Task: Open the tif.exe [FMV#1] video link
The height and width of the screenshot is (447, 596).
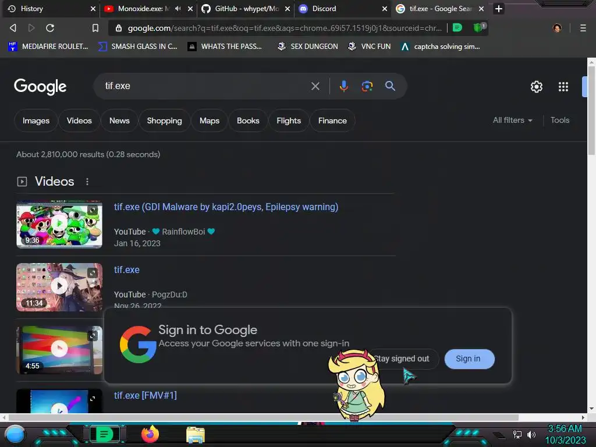Action: (145, 395)
